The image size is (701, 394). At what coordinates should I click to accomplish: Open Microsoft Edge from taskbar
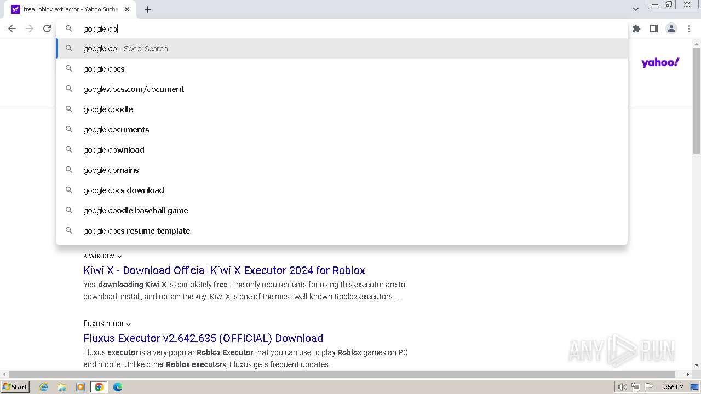118,387
